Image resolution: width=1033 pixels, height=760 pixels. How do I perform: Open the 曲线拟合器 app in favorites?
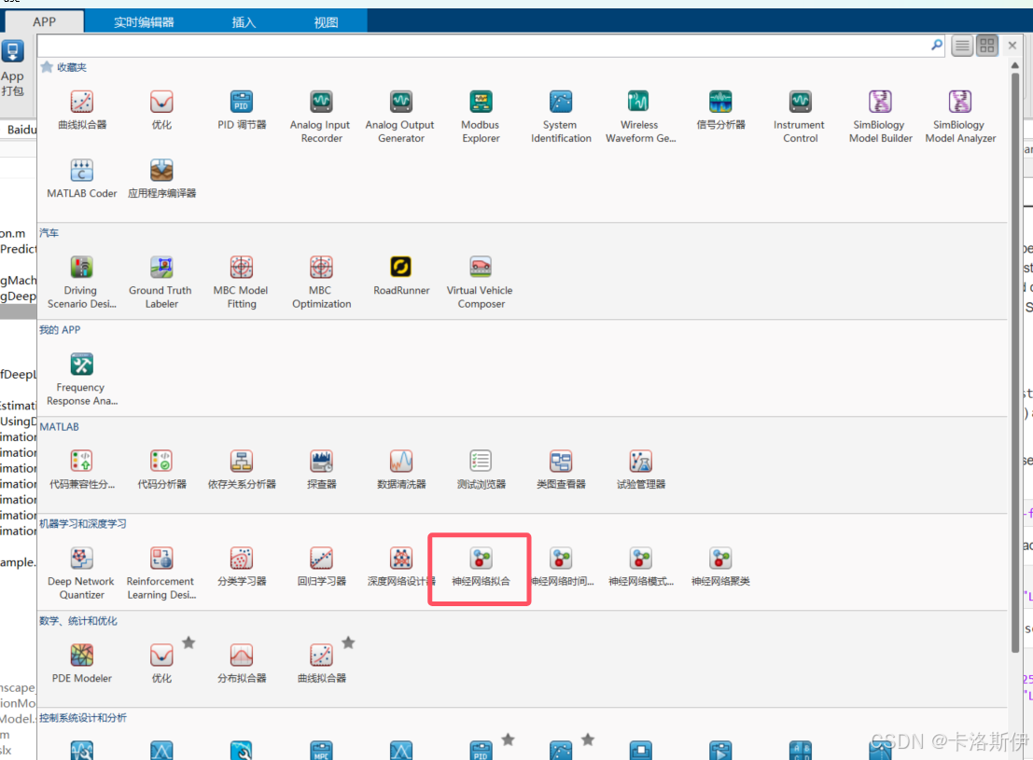coord(82,109)
